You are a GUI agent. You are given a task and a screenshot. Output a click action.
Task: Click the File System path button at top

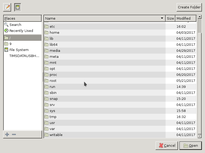(18, 7)
